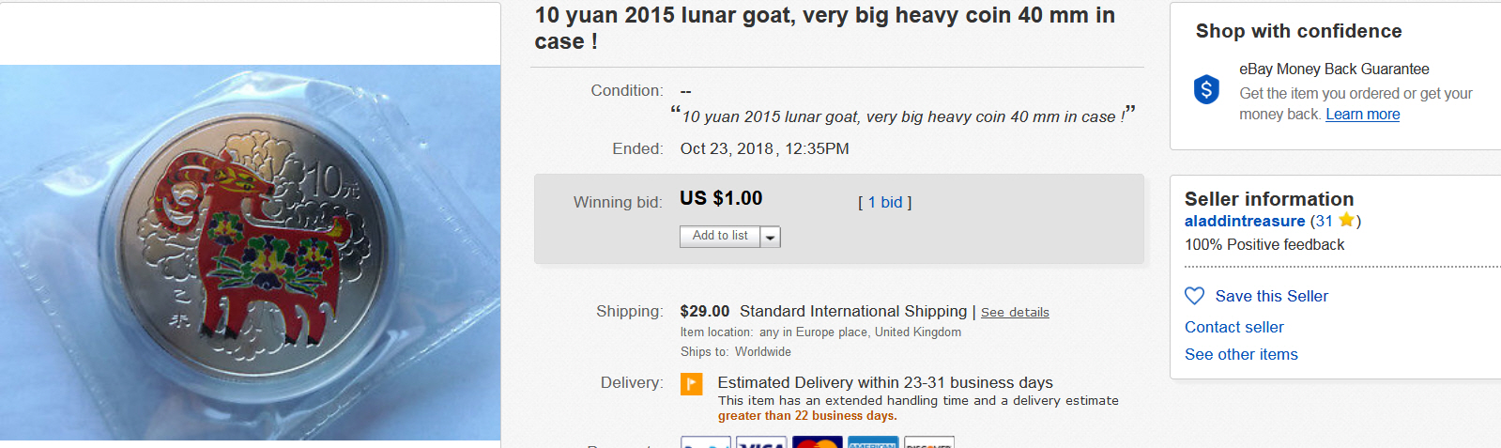Screen dimensions: 1501x448
Task: Click Learn more about Money Back Guarantee
Action: 1362,115
